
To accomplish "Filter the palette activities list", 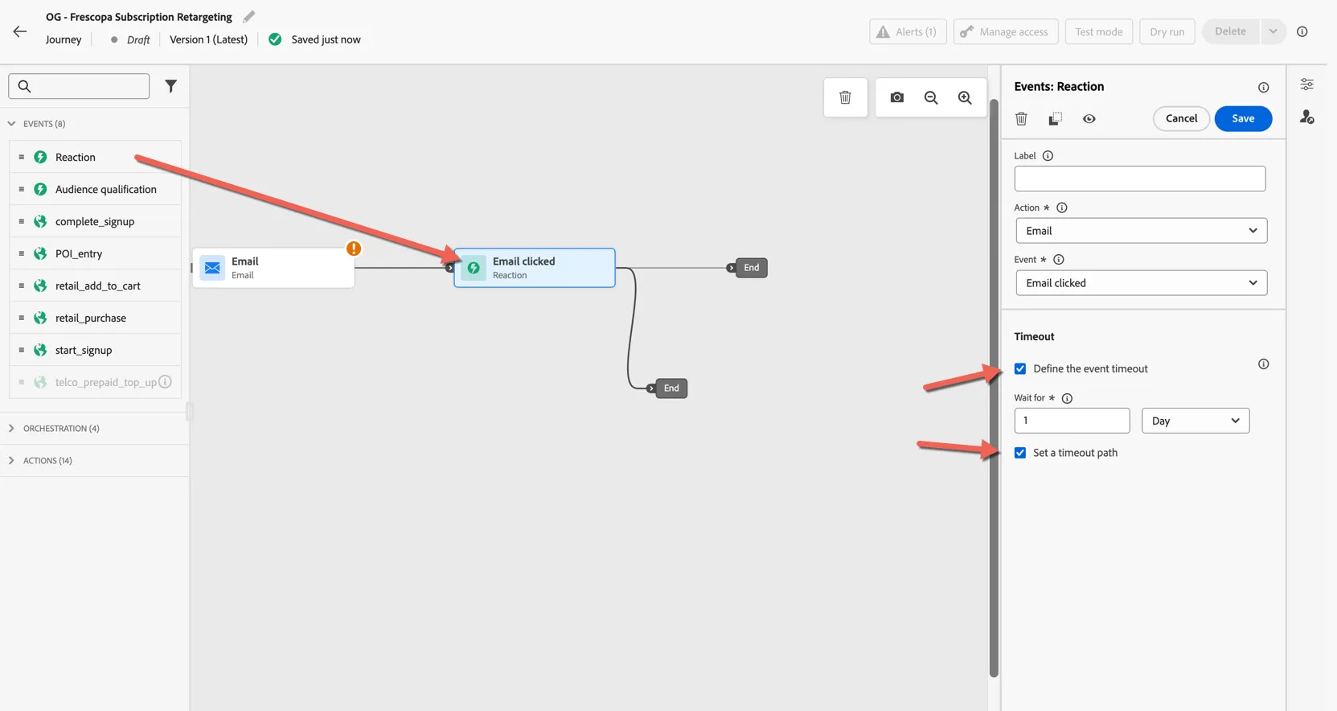I will (170, 86).
